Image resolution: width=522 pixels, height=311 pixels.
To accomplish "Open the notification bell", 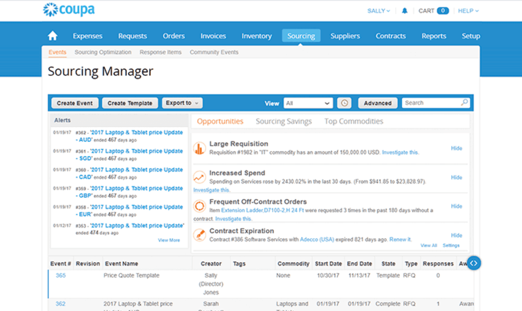I will (405, 10).
